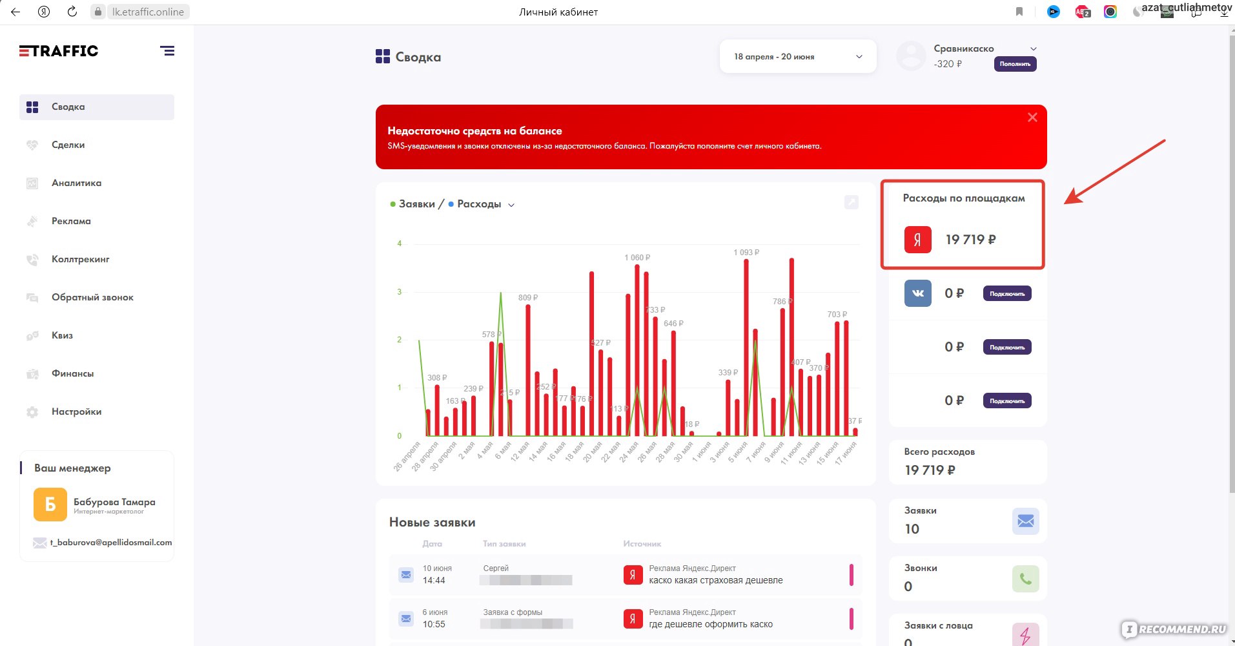Click Yandex icon in каско какая страховая row

coord(633,575)
